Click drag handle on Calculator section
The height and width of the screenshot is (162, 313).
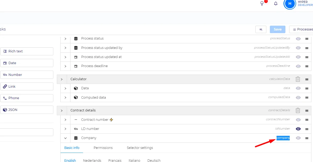(x=307, y=79)
